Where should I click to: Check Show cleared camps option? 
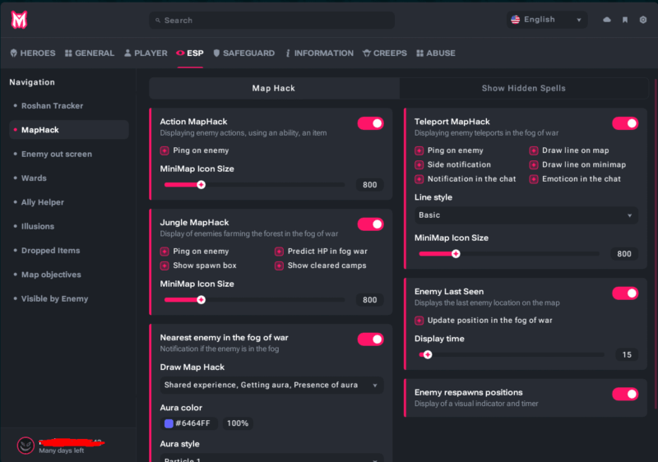pyautogui.click(x=279, y=266)
